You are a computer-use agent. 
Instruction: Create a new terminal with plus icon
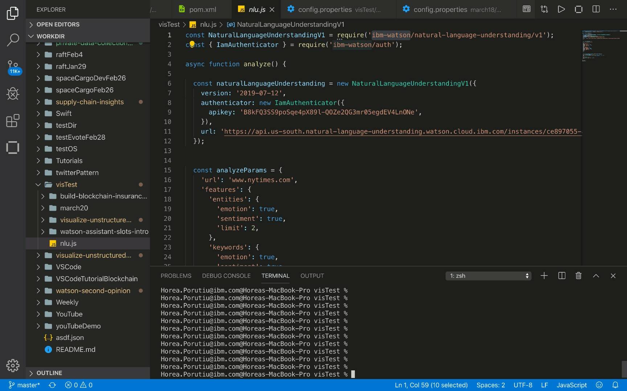[544, 276]
